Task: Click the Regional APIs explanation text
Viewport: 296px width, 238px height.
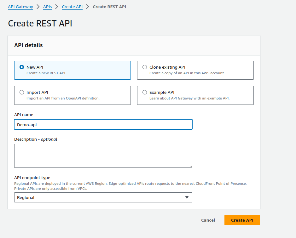Action: pyautogui.click(x=130, y=186)
